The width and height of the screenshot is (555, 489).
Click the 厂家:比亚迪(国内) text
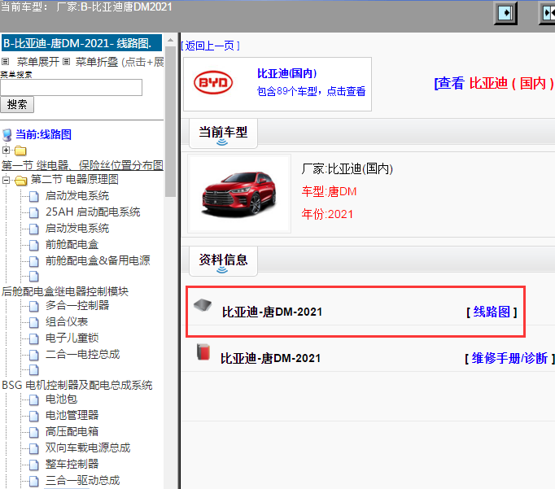click(347, 168)
